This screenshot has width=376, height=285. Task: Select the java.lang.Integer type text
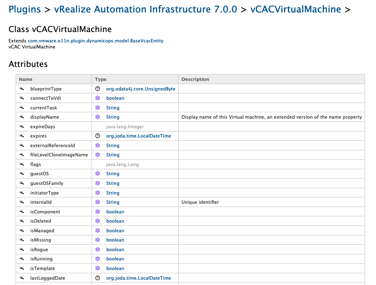(125, 126)
